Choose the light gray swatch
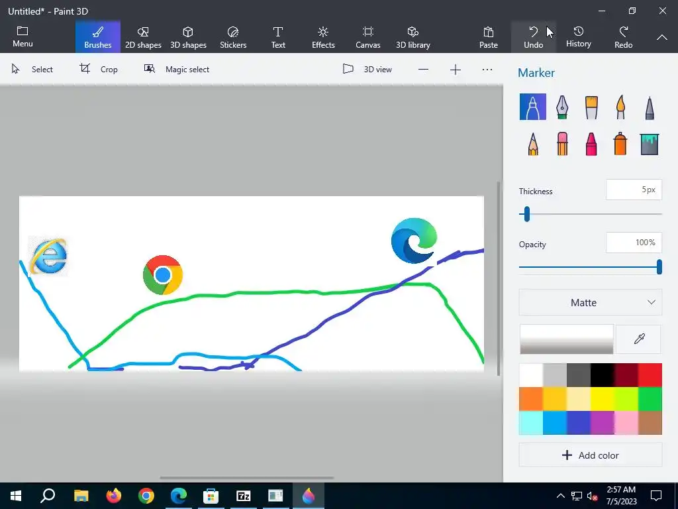Image resolution: width=678 pixels, height=509 pixels. point(555,375)
